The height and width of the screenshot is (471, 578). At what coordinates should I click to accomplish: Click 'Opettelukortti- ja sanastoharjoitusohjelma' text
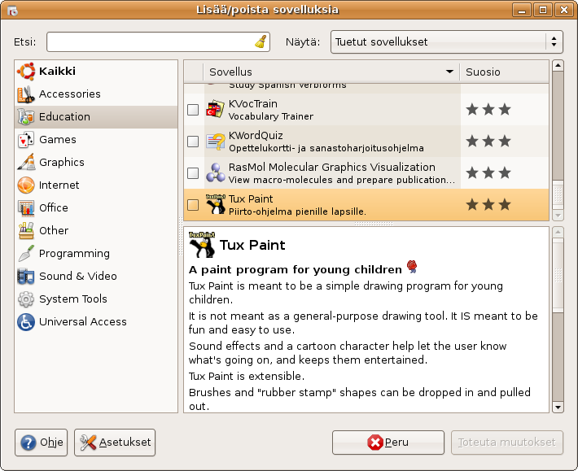326,148
